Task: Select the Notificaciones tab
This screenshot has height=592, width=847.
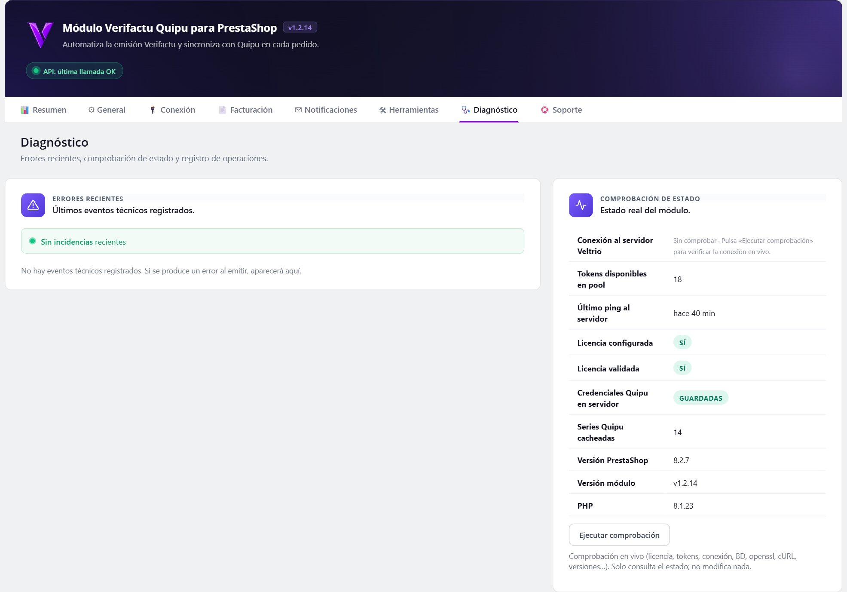Action: click(x=326, y=110)
